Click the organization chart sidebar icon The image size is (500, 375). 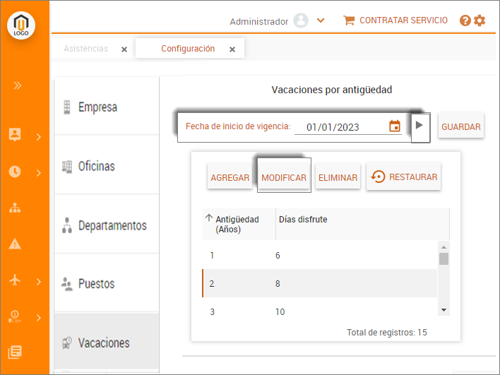15,208
